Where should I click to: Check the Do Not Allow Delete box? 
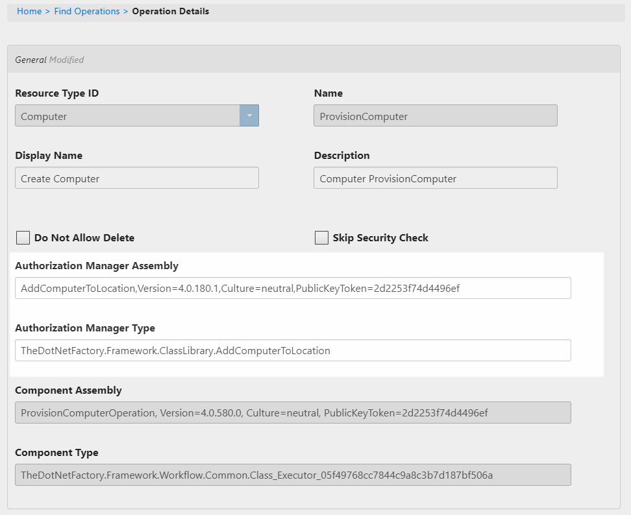[23, 237]
